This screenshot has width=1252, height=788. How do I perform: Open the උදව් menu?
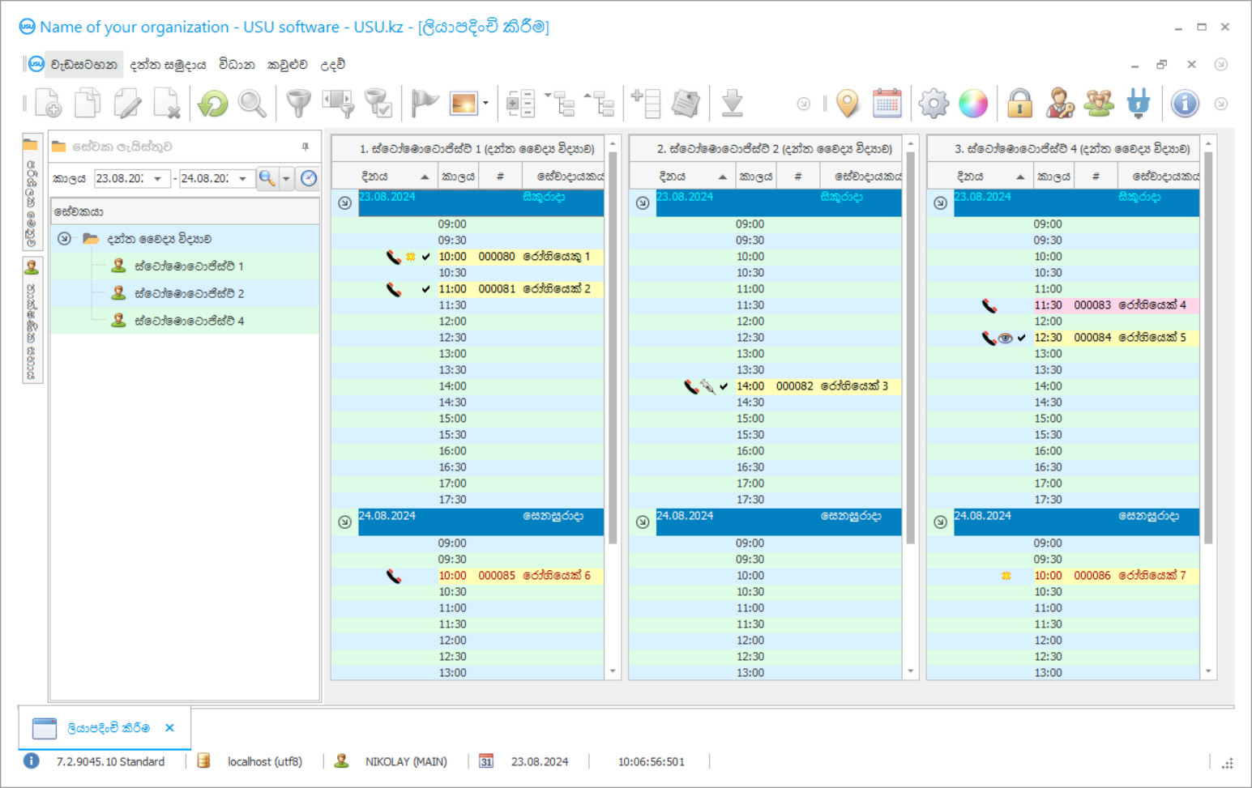point(332,65)
